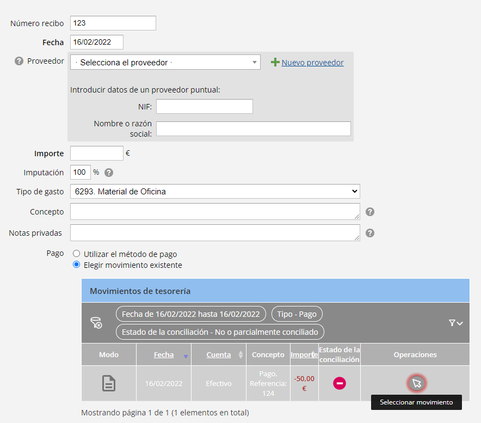This screenshot has height=423, width=481.
Task: Click the help icon beside Notas privadas
Action: pos(370,233)
